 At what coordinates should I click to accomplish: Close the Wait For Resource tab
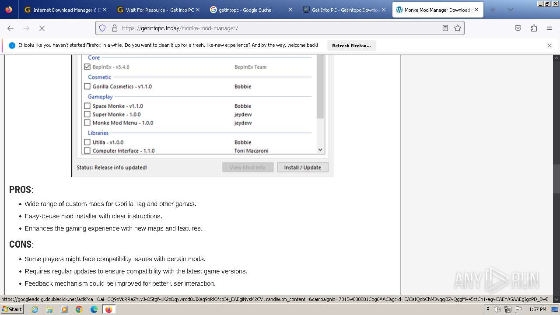point(198,10)
